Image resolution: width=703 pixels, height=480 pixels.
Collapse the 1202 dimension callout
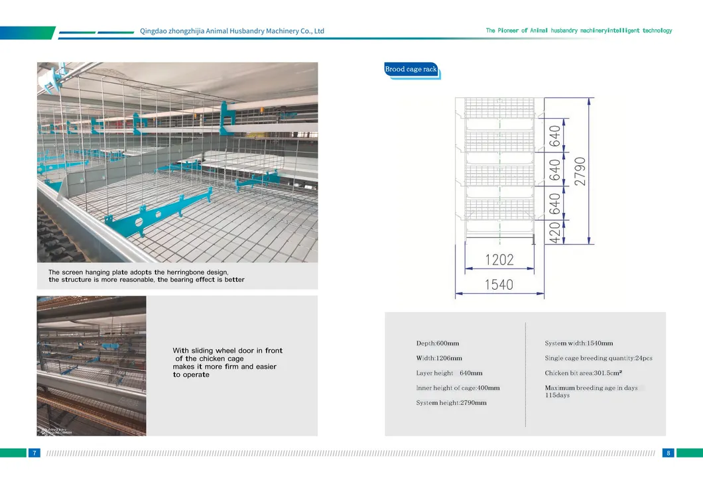coord(500,259)
